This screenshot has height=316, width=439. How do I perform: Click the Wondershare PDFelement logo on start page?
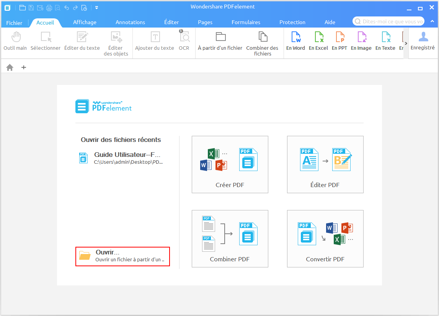coord(103,106)
